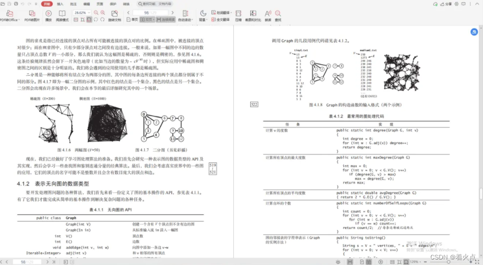Jump to last page in status bar

click(x=54, y=262)
